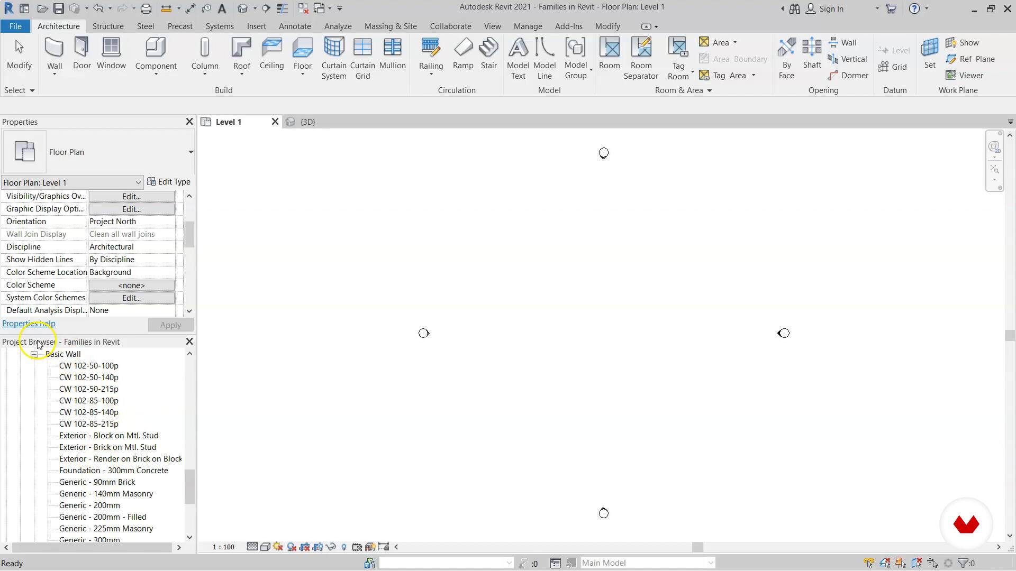
Task: Toggle Crop View in view control bar
Action: 305,547
